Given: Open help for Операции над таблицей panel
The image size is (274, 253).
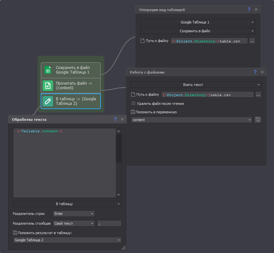Looking at the screenshot, I should tap(249, 10).
